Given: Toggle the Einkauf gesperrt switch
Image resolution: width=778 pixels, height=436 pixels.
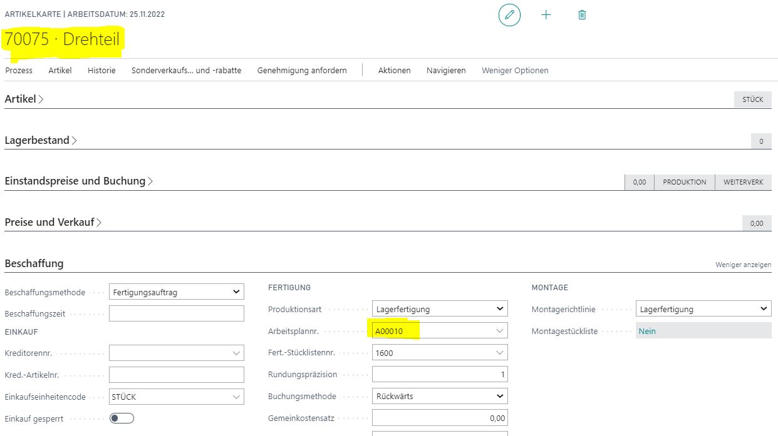Looking at the screenshot, I should (x=122, y=418).
